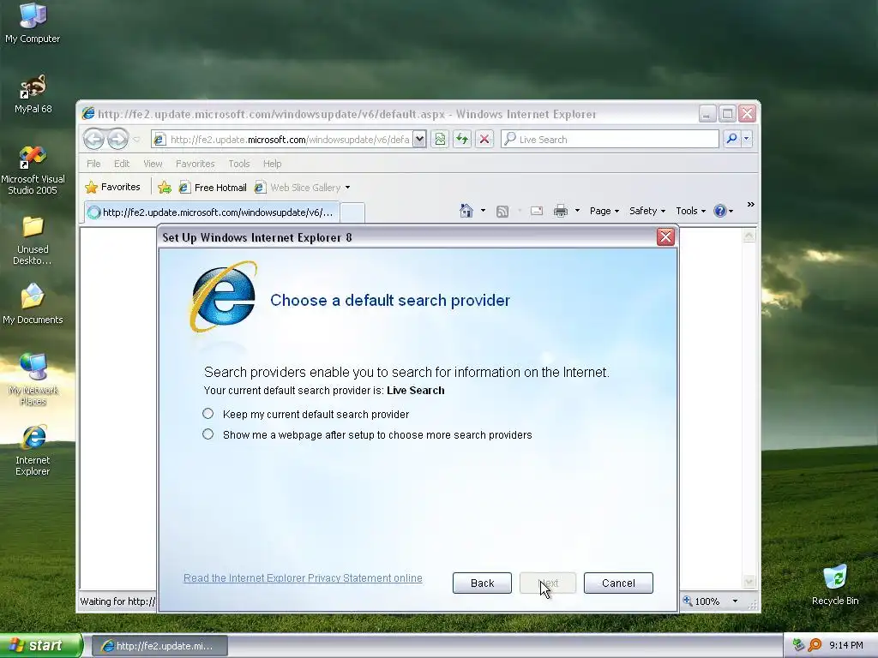Click the Read Mail envelope icon
Screen dimensions: 878x658
pos(537,211)
